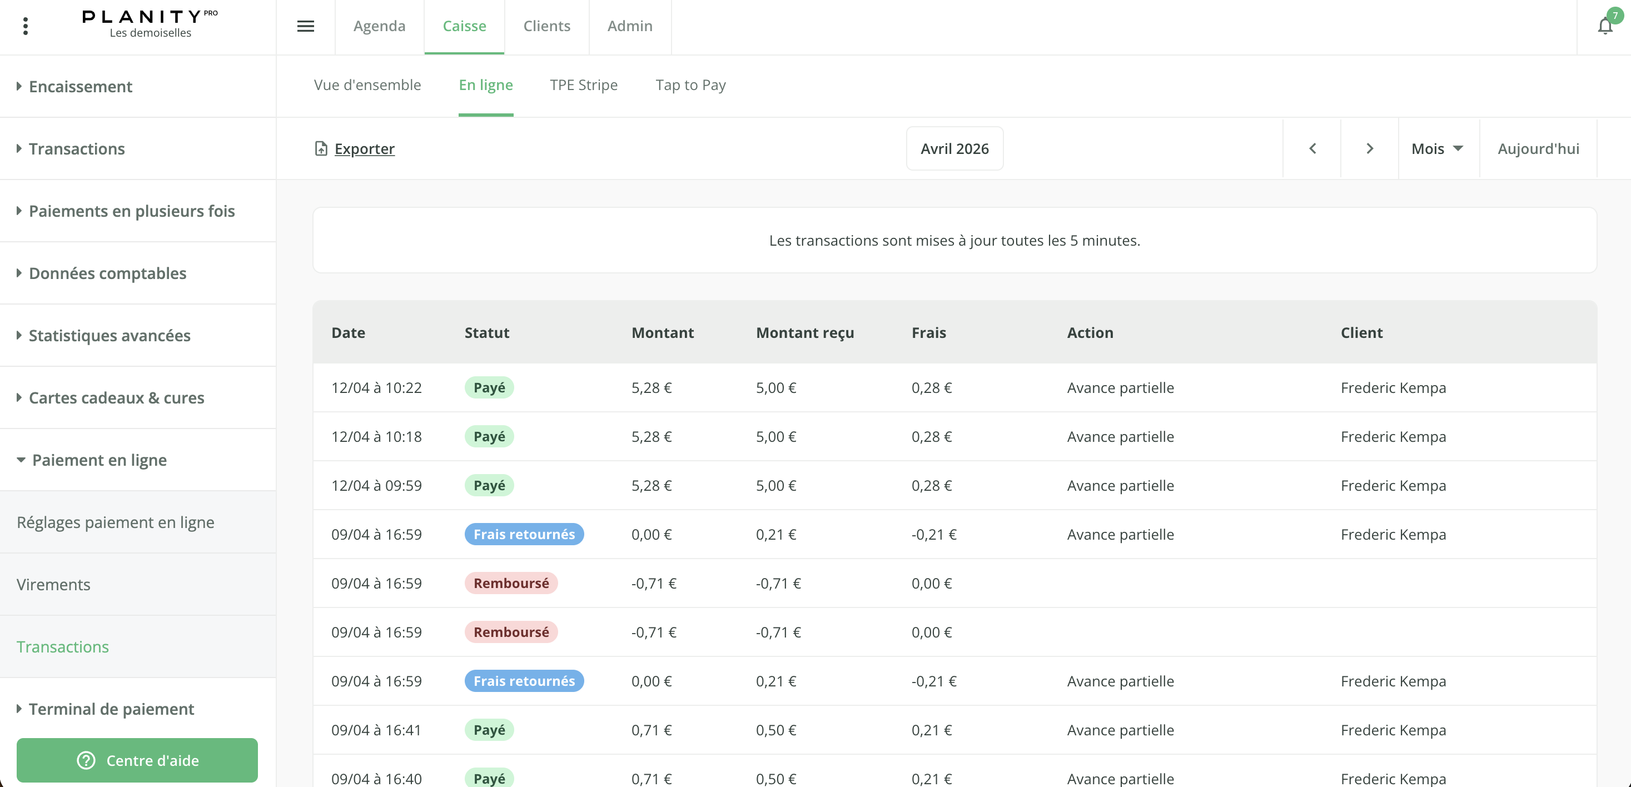The image size is (1631, 787).
Task: Select the Vue d'ensemble tab
Action: (x=367, y=85)
